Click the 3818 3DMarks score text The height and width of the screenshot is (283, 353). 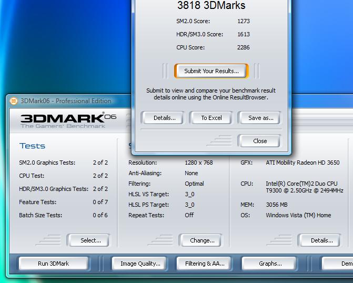[x=211, y=5]
